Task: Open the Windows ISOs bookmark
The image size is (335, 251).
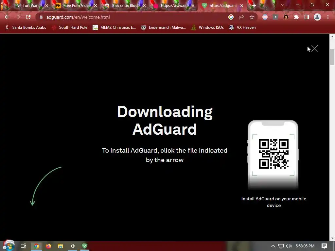Action: pos(207,27)
